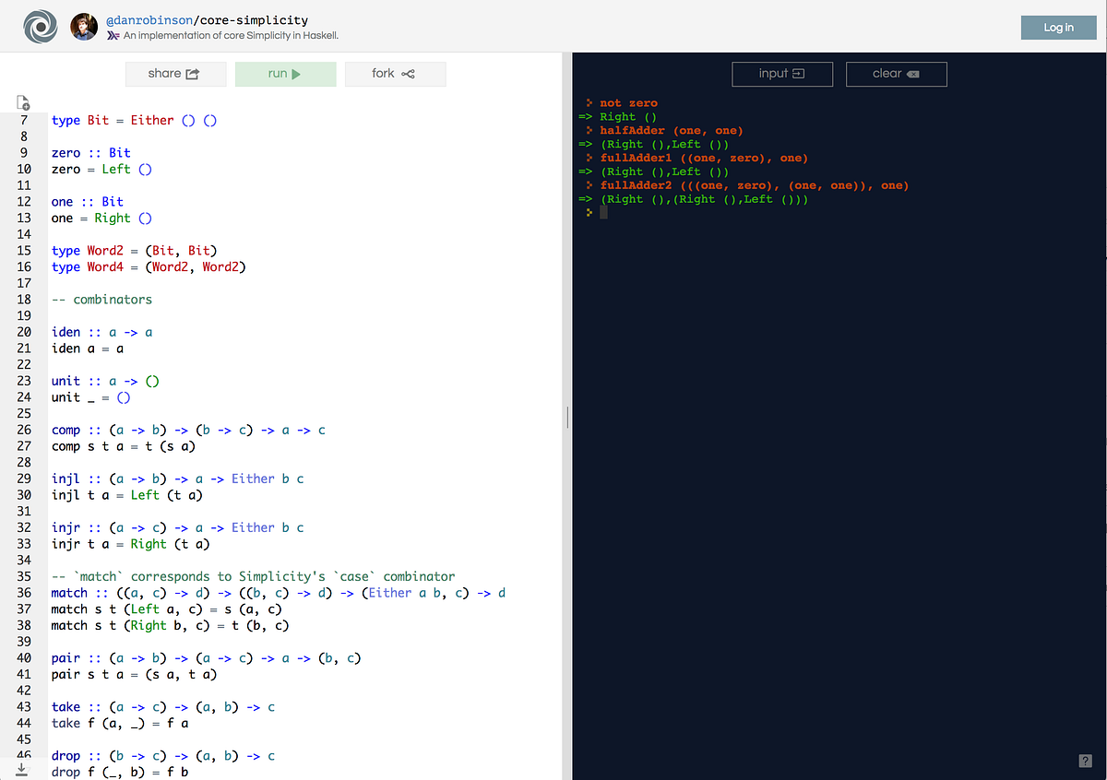
Task: Click the 'iden a = a' line
Action: tap(88, 349)
